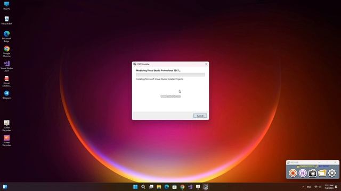Open the Widgets panel from the taskbar corner
Screen dimensions: 341x191
[x=5, y=187]
